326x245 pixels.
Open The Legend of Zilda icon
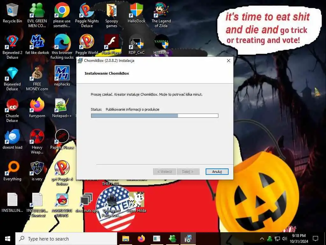click(x=161, y=15)
